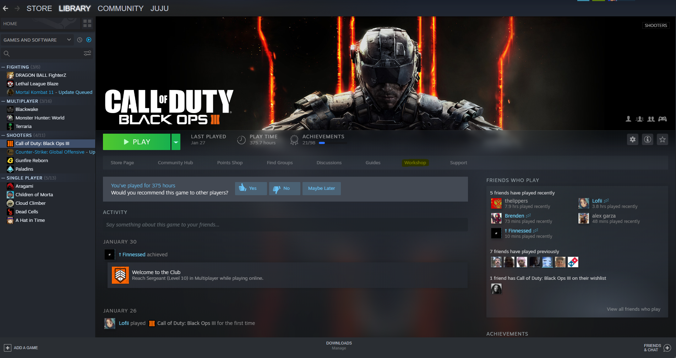676x358 pixels.
Task: Click Welcome to the Club achievement badge
Action: coord(120,275)
